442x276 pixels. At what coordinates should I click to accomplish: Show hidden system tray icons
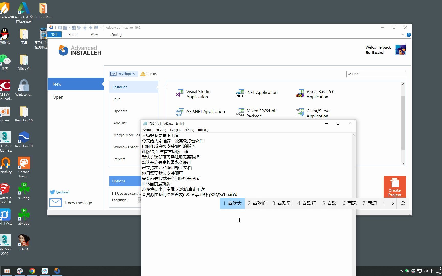401,271
